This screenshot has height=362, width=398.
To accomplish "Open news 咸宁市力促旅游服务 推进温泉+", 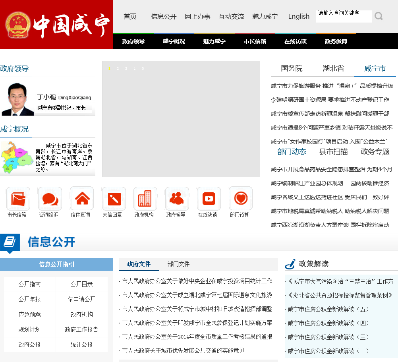I will point(332,86).
